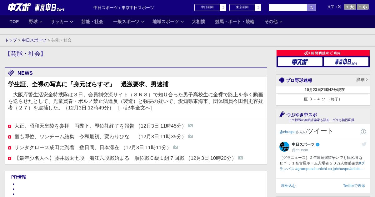Click the Twitterで表示 link
Image resolution: width=375 pixels, height=197 pixels.
[x=354, y=186]
